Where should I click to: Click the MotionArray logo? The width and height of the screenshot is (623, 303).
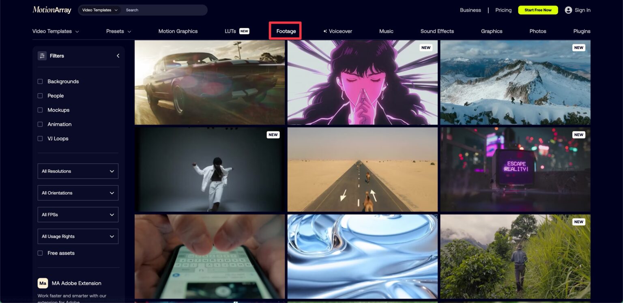point(52,10)
